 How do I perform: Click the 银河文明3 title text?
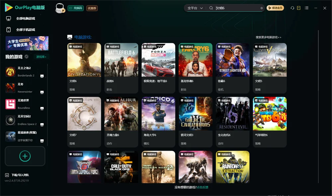point(187,135)
